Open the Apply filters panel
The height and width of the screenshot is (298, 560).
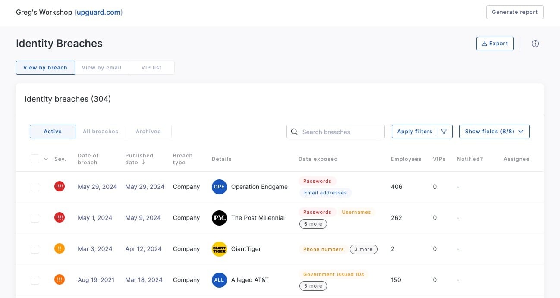tap(422, 132)
